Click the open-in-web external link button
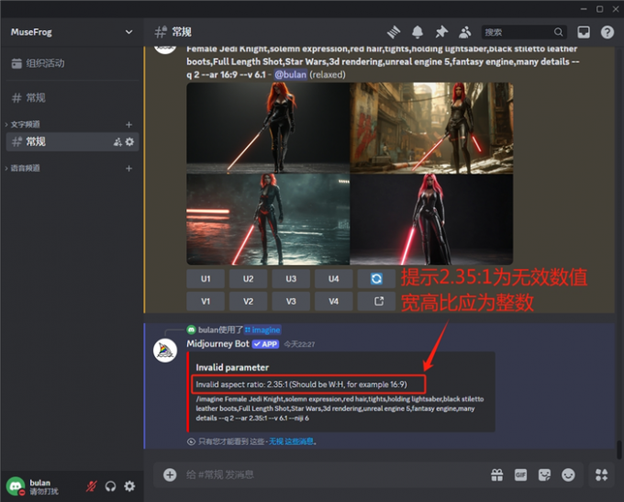Viewport: 624px width, 502px height. click(376, 301)
